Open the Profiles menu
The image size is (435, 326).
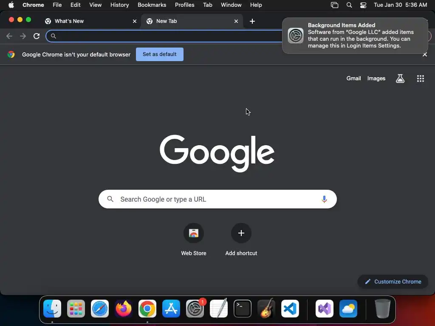tap(185, 5)
